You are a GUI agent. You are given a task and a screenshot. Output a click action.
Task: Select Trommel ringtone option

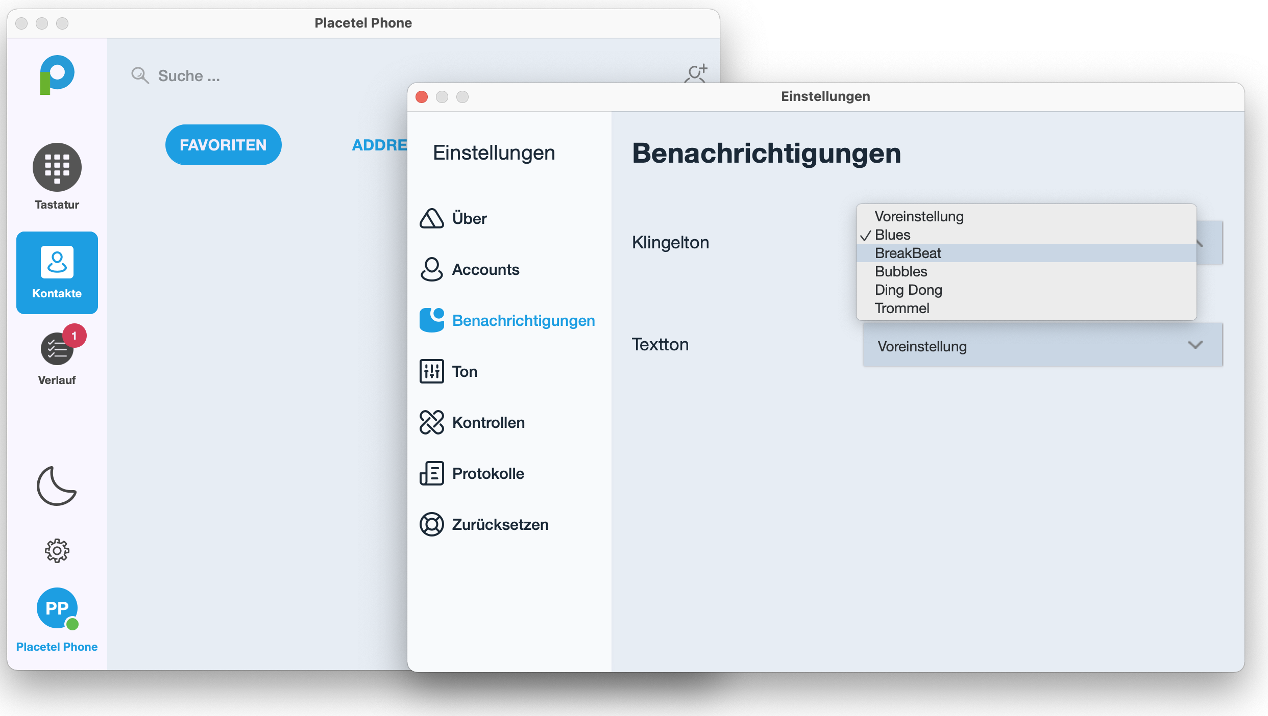coord(901,308)
